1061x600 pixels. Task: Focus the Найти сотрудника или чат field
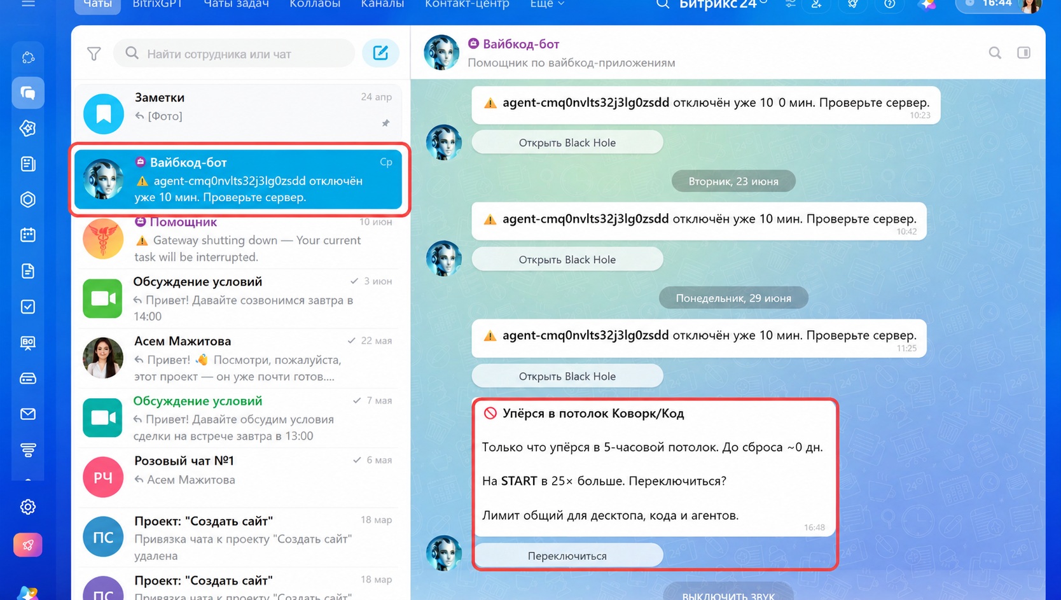coord(234,53)
